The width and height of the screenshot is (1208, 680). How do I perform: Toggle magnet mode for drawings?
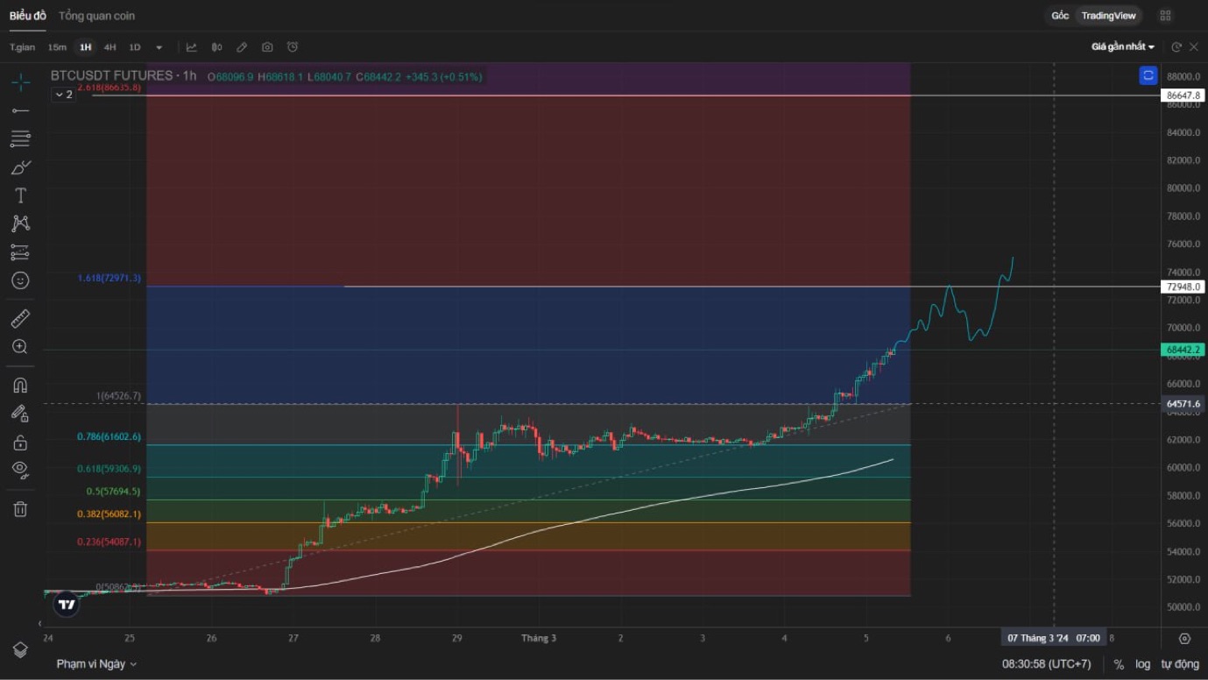click(x=20, y=386)
